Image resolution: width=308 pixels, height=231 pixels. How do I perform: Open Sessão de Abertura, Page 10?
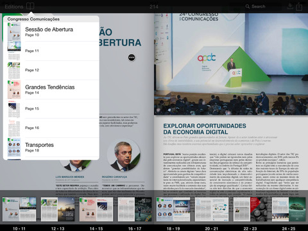[x=51, y=32]
